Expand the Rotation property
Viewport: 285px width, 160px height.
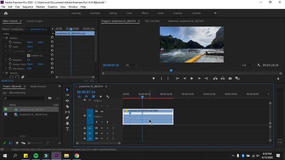point(6,60)
